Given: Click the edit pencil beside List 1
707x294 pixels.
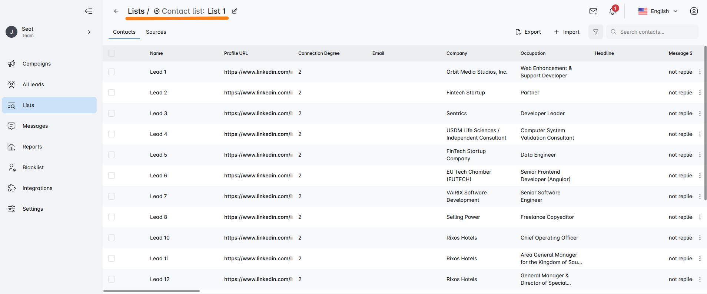Looking at the screenshot, I should point(235,11).
